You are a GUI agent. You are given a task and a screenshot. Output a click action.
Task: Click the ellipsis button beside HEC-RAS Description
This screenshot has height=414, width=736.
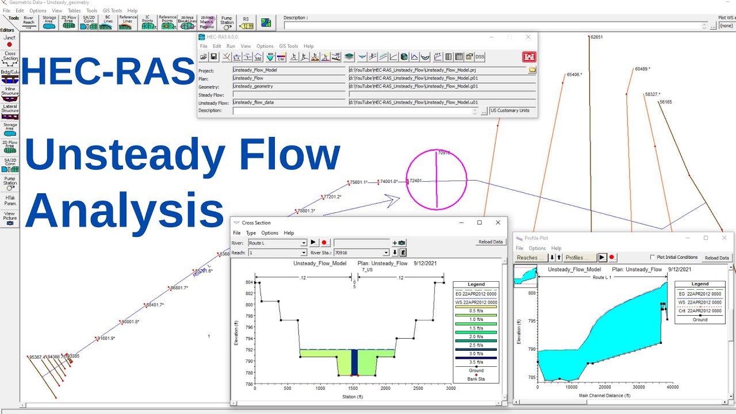point(484,111)
